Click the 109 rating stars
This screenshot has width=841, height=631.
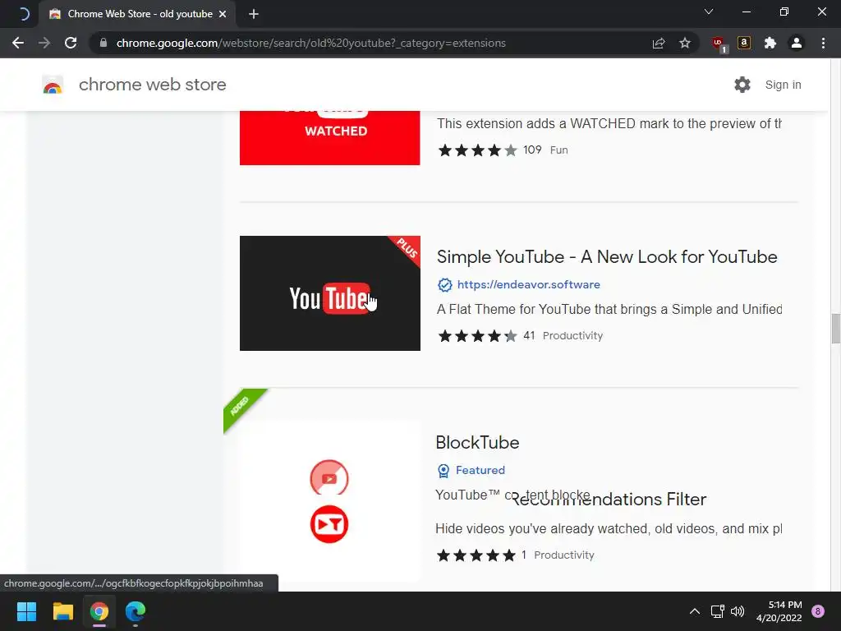click(x=477, y=150)
